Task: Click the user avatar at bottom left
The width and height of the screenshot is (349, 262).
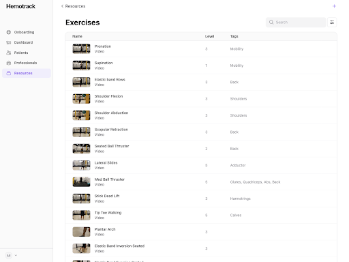Action: [x=9, y=255]
